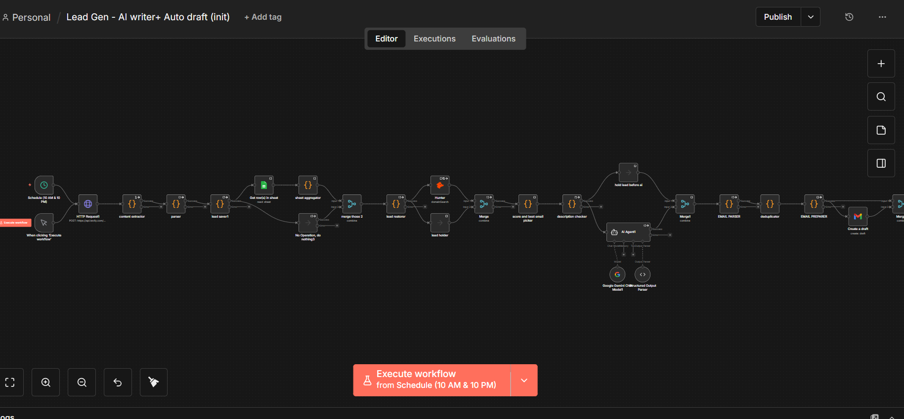Select the sheet aggregator code node
Viewport: 904px width, 419px height.
click(x=308, y=185)
